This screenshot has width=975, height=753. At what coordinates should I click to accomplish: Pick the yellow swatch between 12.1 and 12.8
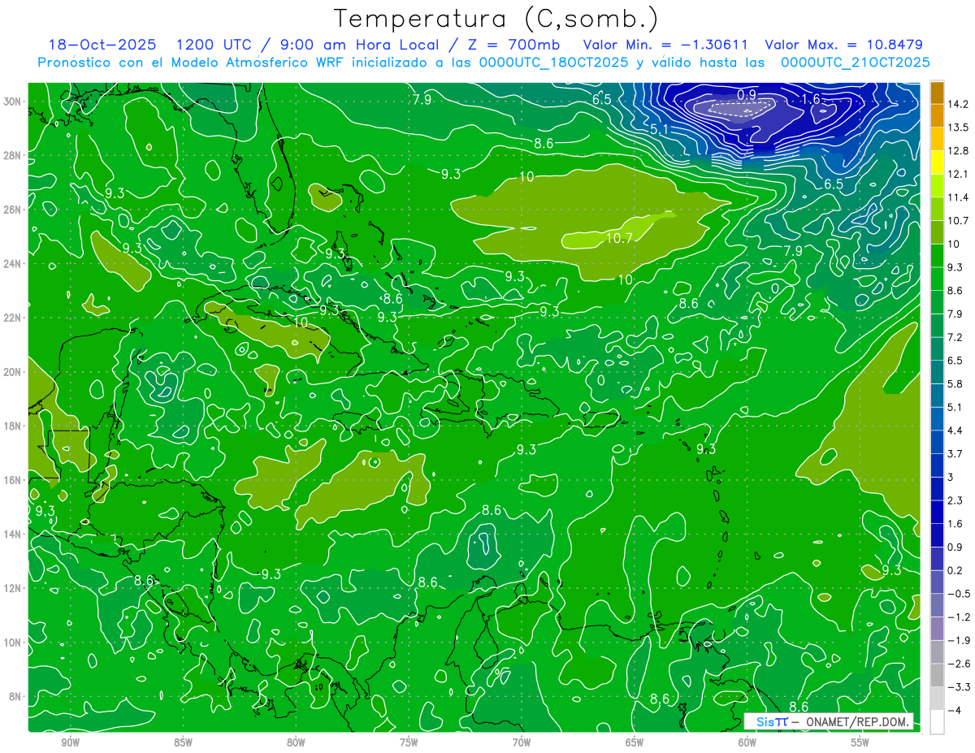point(937,162)
